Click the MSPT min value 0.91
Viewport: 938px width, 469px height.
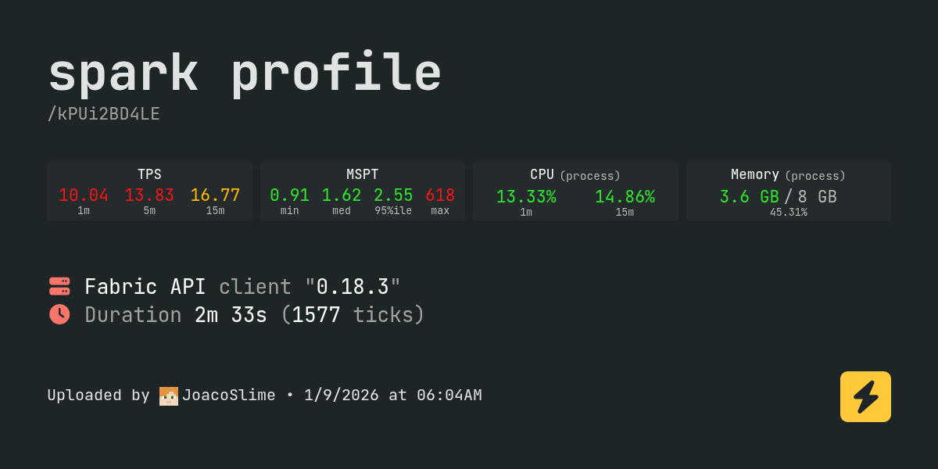pyautogui.click(x=289, y=195)
